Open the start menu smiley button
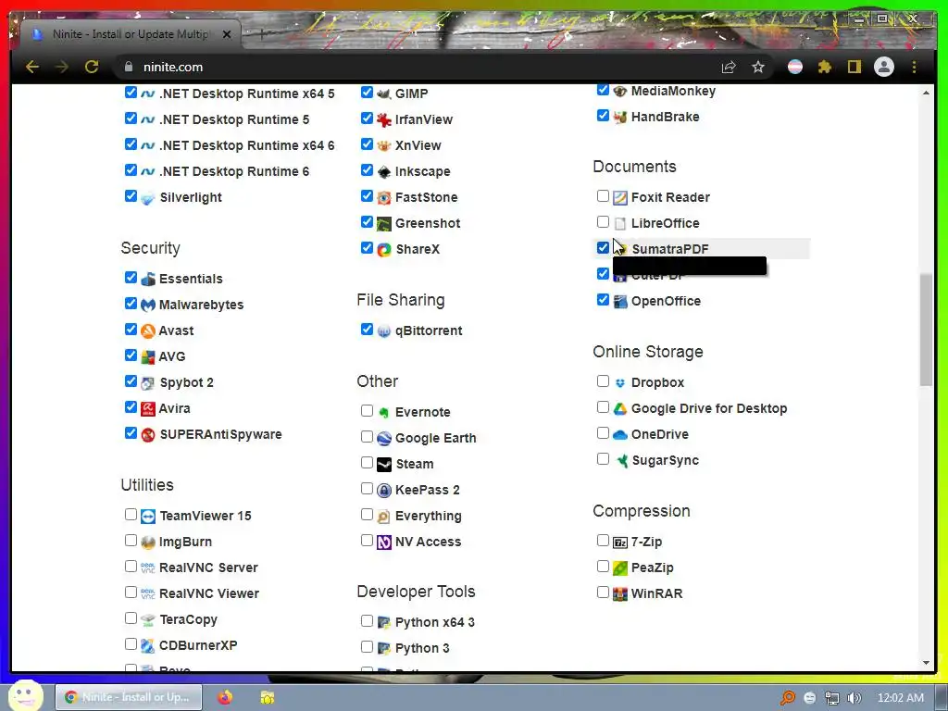Screen dimensions: 948x711 tap(25, 695)
